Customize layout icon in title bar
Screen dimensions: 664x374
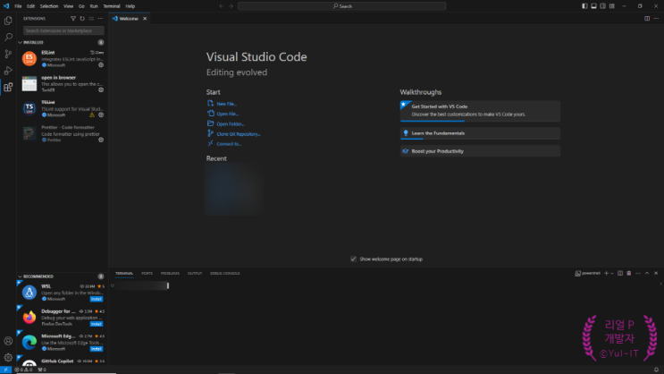pos(612,6)
